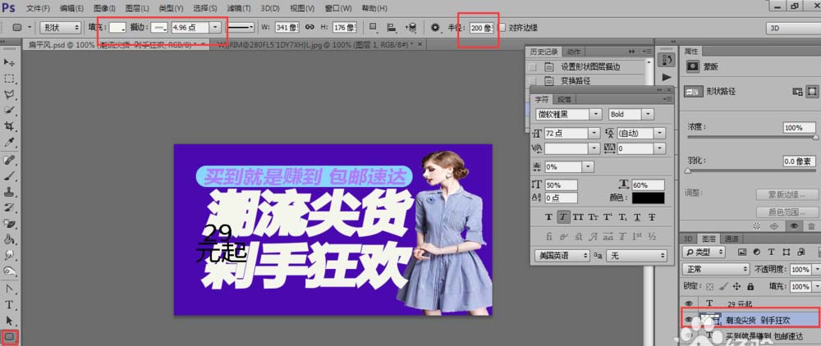Click the fill color swatch in options bar
Viewport: 821px width, 346px height.
click(117, 27)
